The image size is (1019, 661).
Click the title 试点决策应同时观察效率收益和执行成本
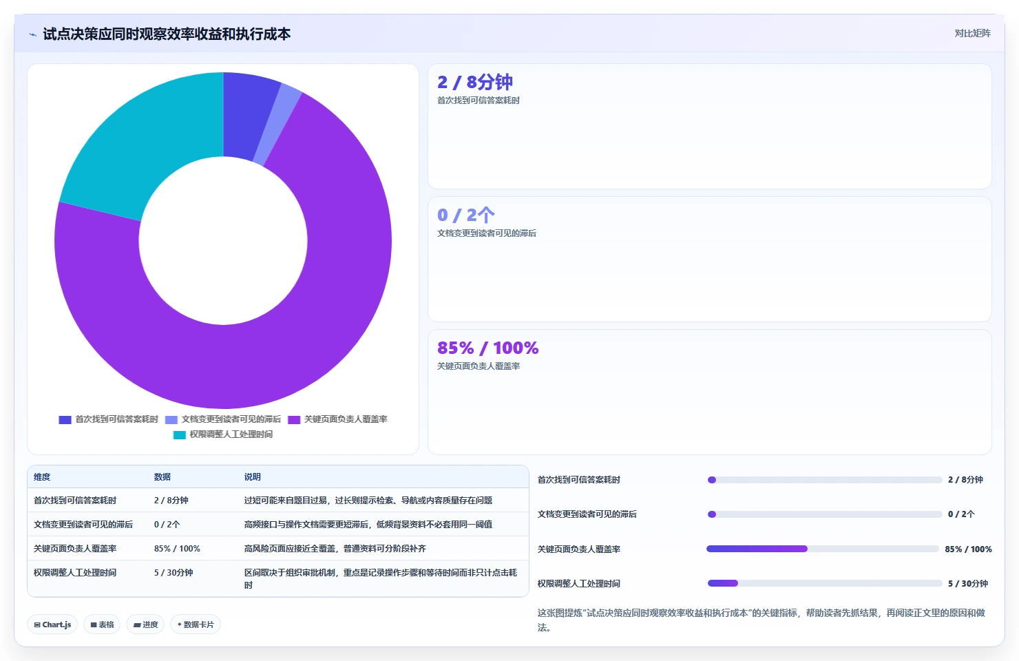pos(167,34)
